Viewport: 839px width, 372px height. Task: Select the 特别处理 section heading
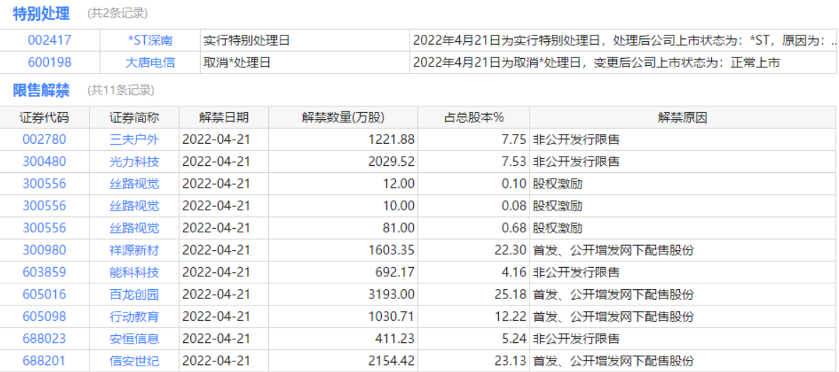[x=41, y=14]
